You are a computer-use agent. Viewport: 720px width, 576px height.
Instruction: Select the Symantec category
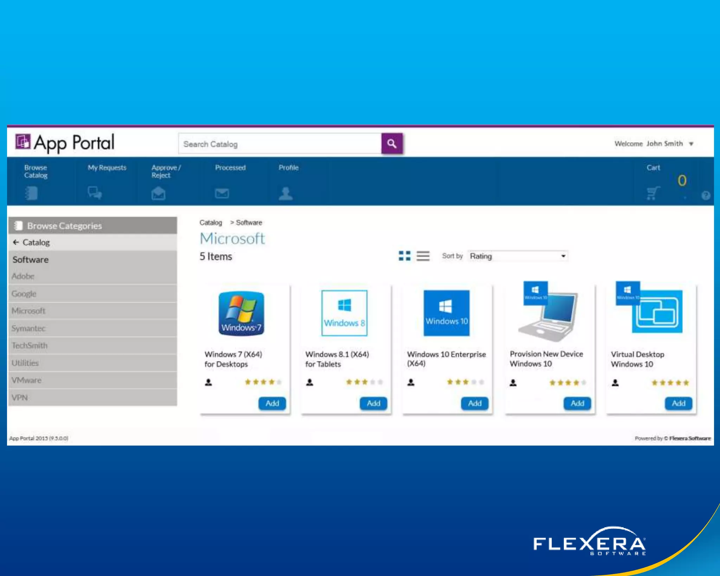coord(92,328)
